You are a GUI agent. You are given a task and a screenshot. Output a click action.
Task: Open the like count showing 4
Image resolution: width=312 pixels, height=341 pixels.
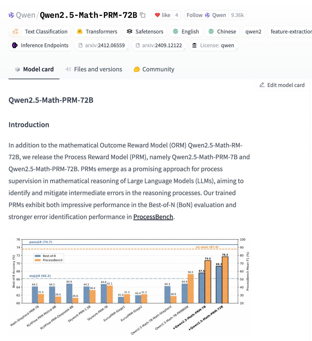(177, 15)
